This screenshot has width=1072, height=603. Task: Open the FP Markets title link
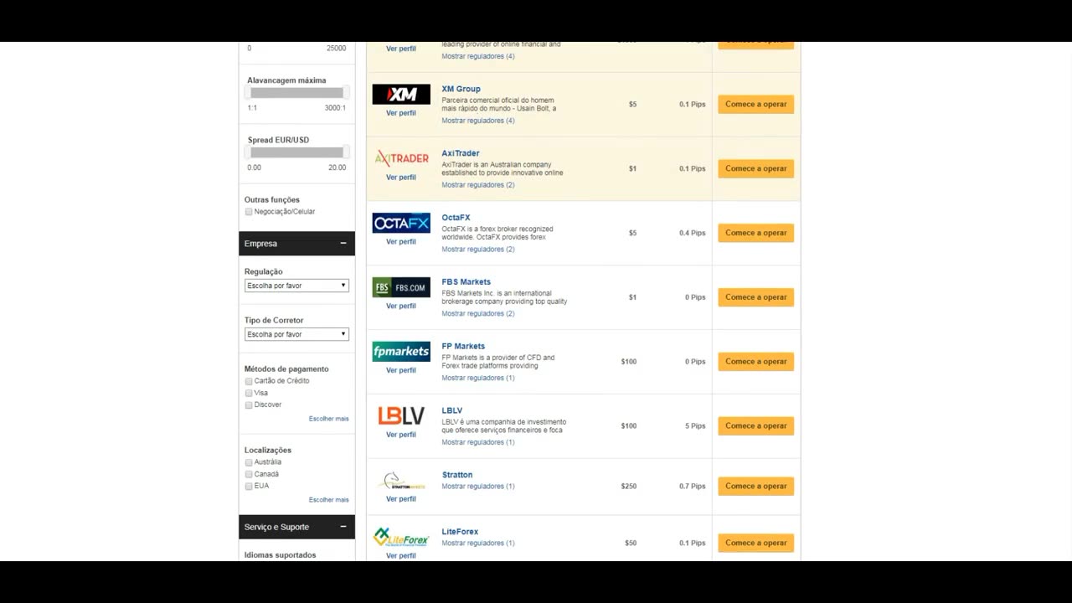point(463,346)
